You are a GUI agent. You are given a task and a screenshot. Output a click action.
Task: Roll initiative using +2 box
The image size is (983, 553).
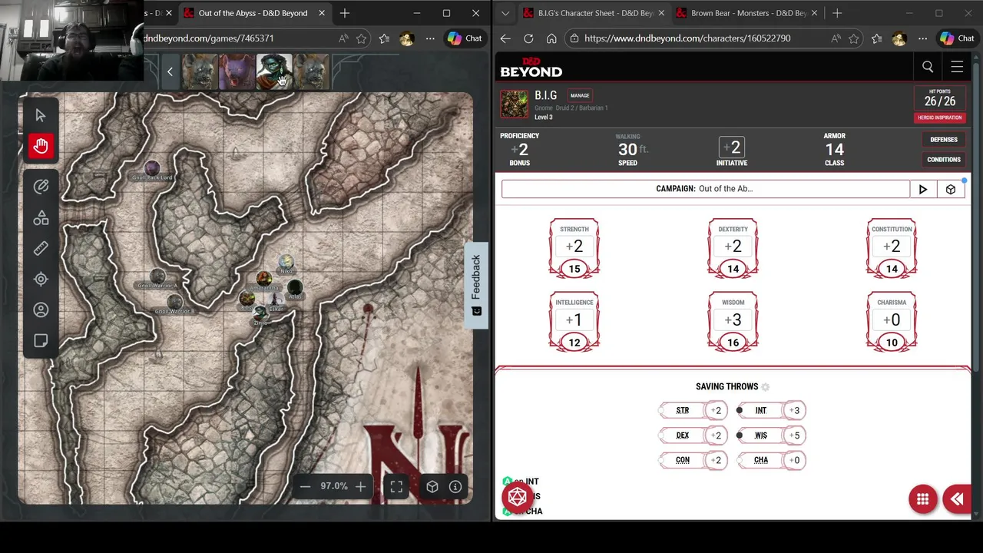click(x=732, y=147)
